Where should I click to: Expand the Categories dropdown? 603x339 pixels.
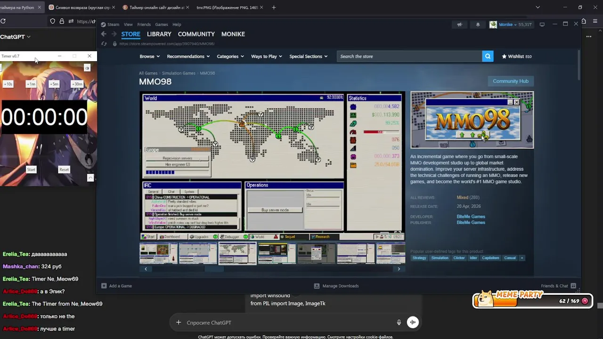point(230,56)
